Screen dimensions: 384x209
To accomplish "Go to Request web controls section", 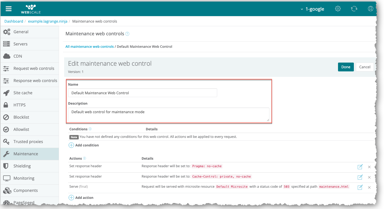I will [34, 68].
